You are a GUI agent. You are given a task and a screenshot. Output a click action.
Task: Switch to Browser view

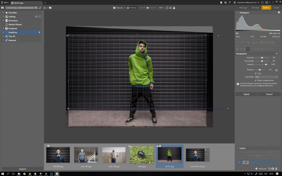[118, 8]
